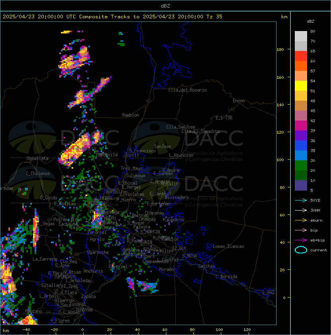Click the Zapata place label

pos(88,296)
